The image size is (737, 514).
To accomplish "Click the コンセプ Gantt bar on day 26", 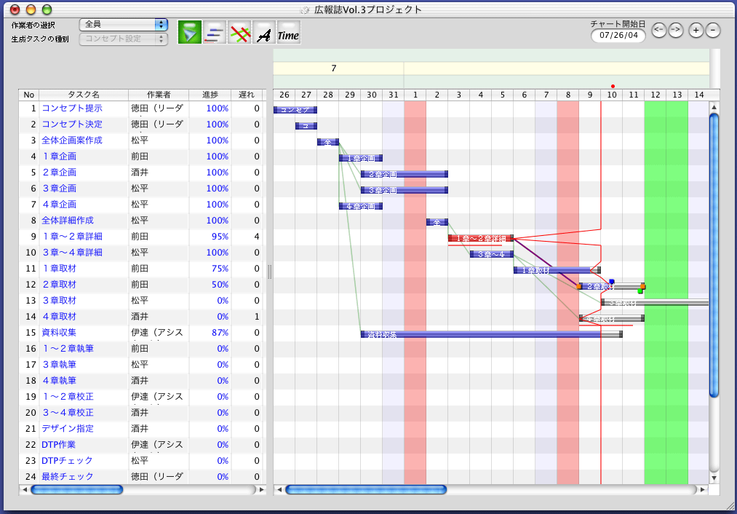I will 295,110.
